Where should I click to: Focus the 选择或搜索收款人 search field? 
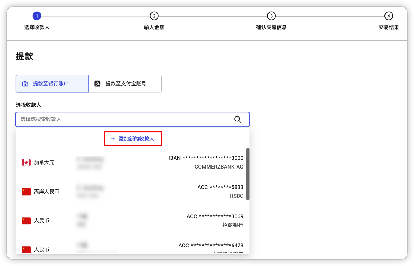coord(124,119)
